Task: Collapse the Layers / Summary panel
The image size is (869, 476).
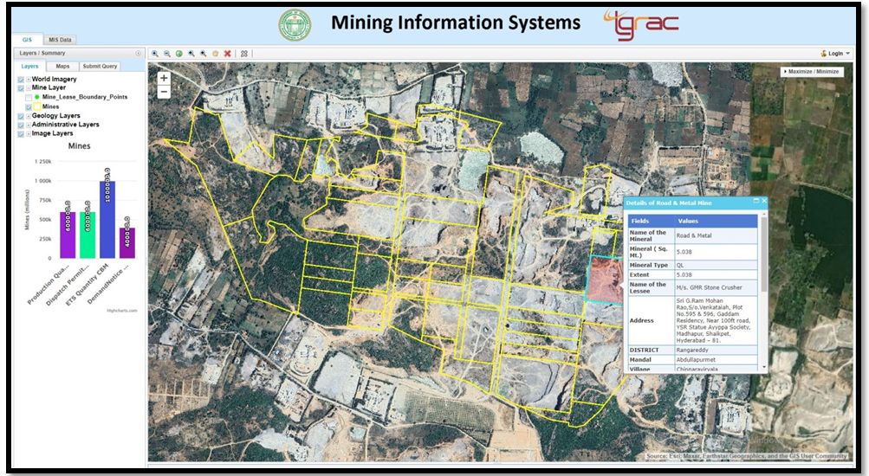Action: (139, 53)
